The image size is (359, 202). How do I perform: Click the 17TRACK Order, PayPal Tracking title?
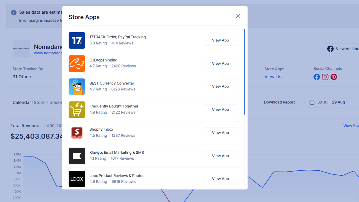click(118, 37)
